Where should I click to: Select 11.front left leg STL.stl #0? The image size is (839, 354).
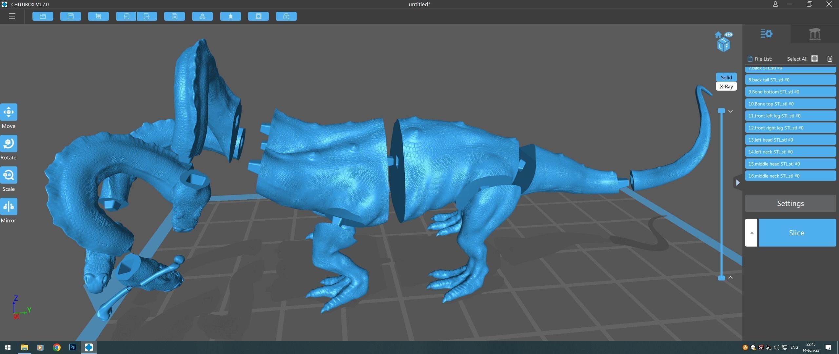790,116
